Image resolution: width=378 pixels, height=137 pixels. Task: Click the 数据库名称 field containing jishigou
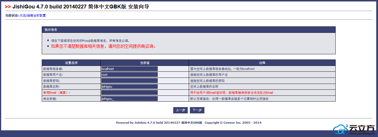(129, 86)
